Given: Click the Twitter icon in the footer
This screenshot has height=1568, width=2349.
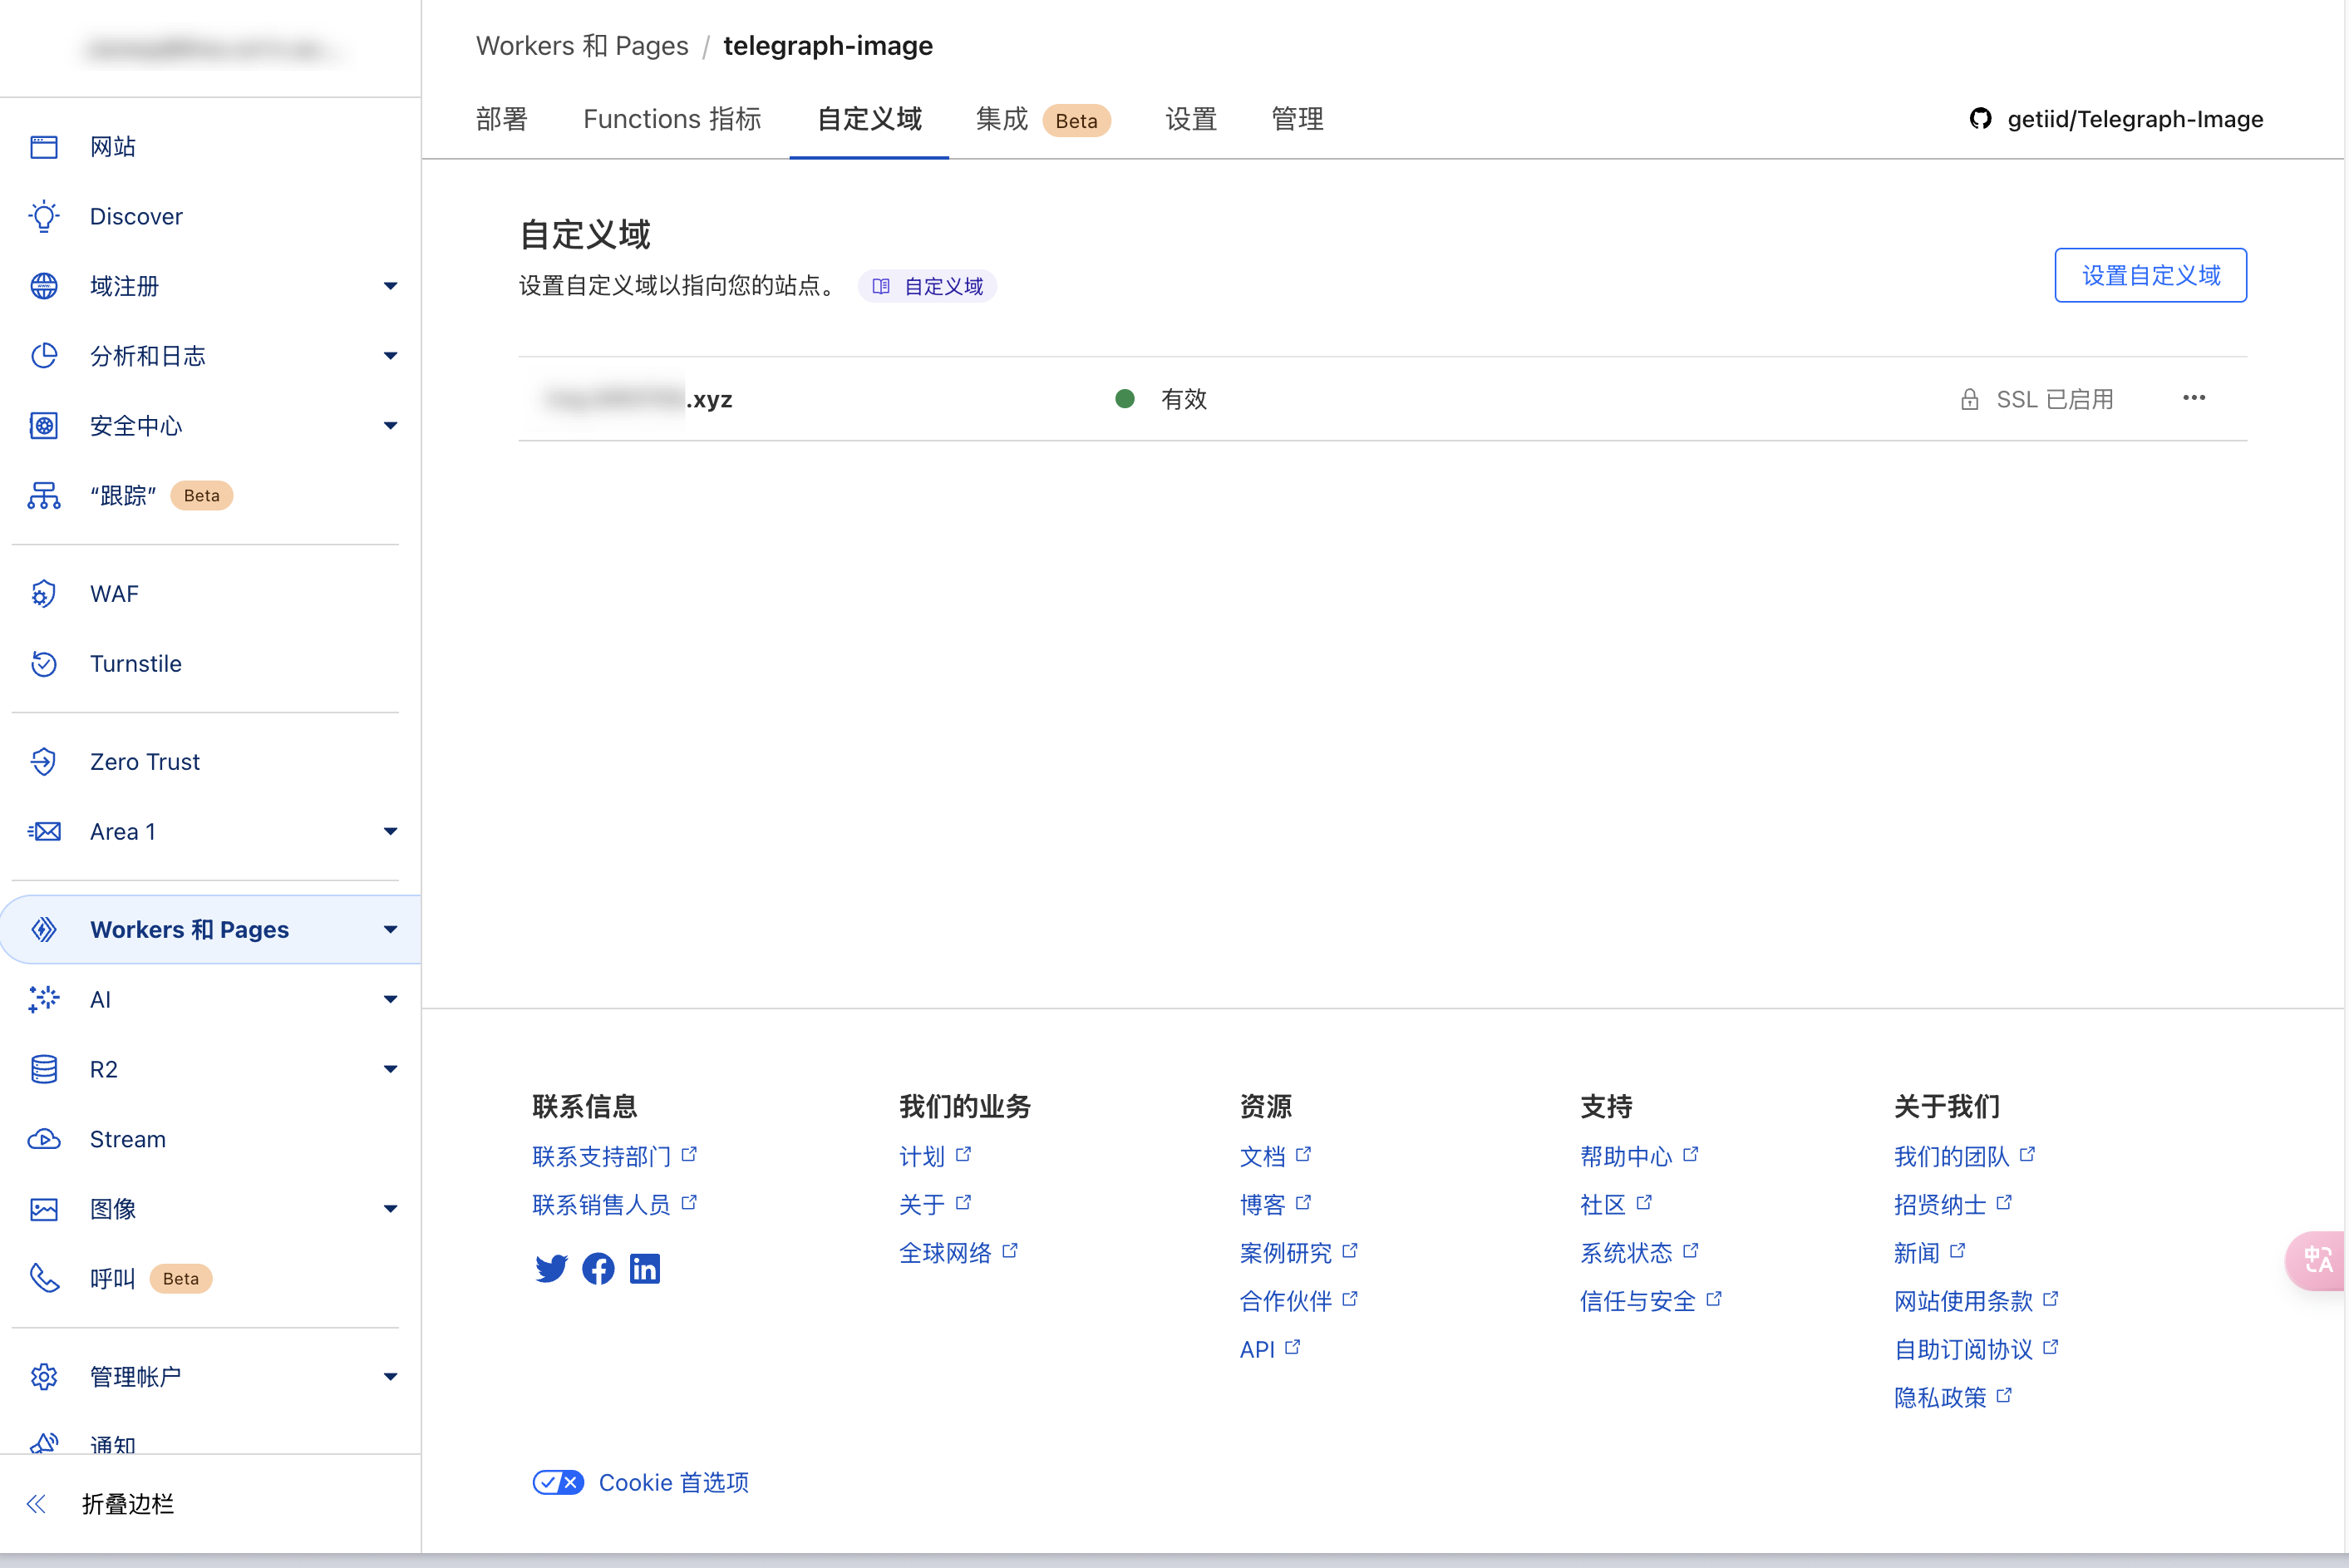Looking at the screenshot, I should pos(551,1268).
